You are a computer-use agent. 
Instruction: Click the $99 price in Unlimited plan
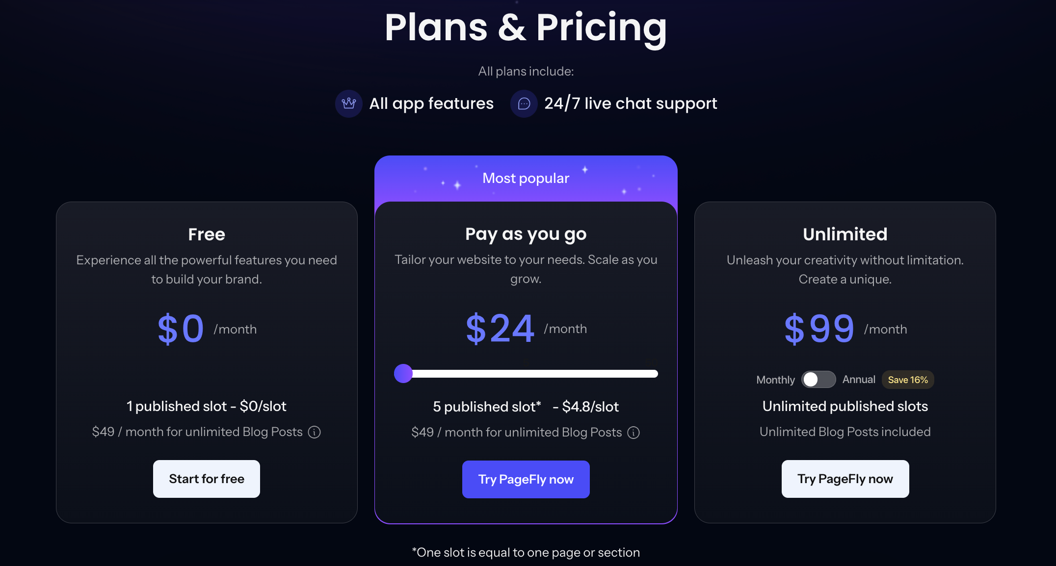(819, 329)
